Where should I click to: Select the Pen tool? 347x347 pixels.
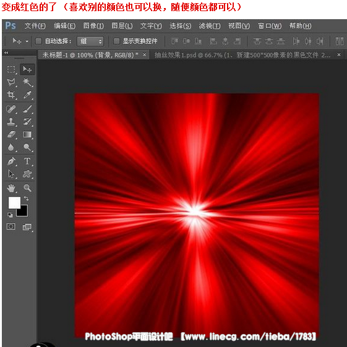(x=11, y=161)
